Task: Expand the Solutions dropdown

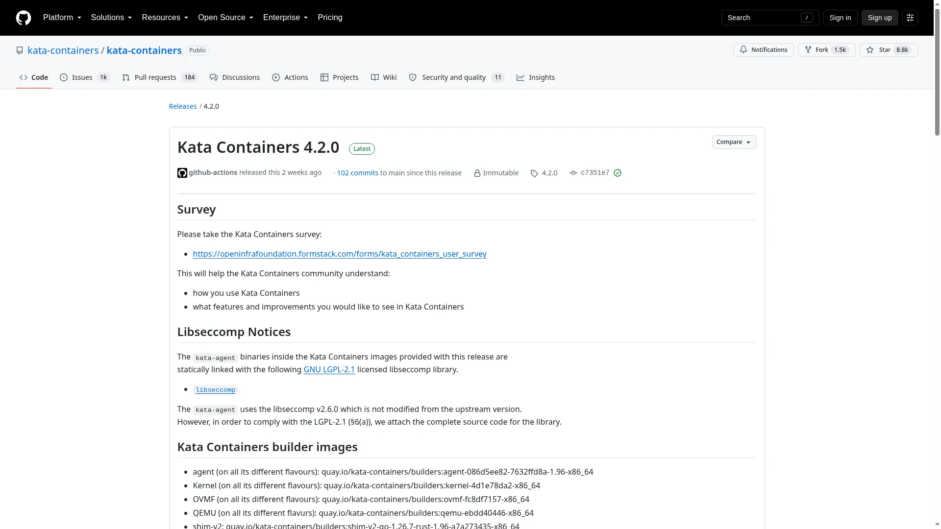Action: [x=111, y=18]
